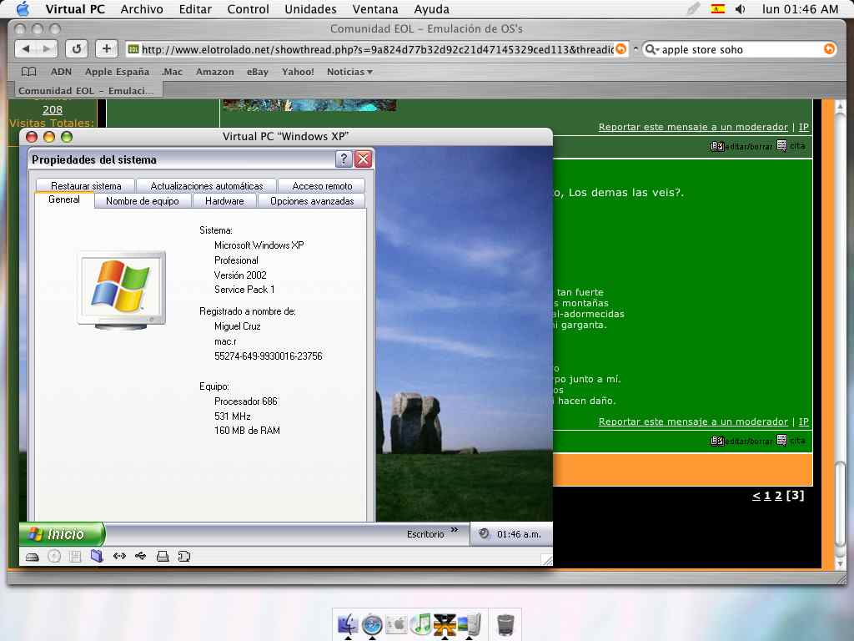Image resolution: width=854 pixels, height=641 pixels.
Task: Click Spanish flag input menu icon
Action: [718, 8]
